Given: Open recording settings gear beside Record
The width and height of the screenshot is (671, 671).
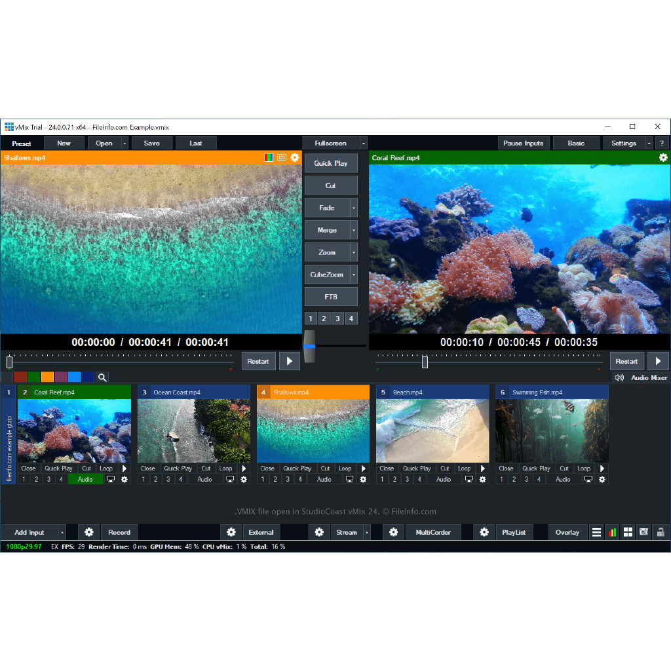Looking at the screenshot, I should pos(89,532).
